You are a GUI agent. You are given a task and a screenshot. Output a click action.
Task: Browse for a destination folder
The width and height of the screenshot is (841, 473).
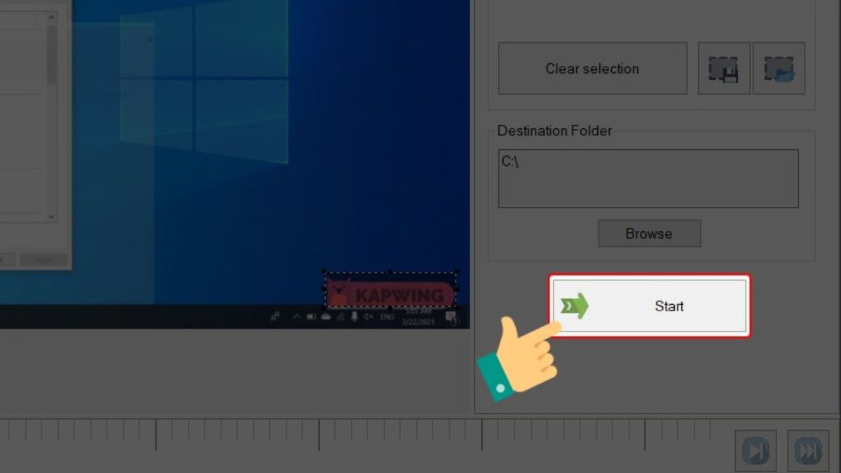tap(649, 233)
